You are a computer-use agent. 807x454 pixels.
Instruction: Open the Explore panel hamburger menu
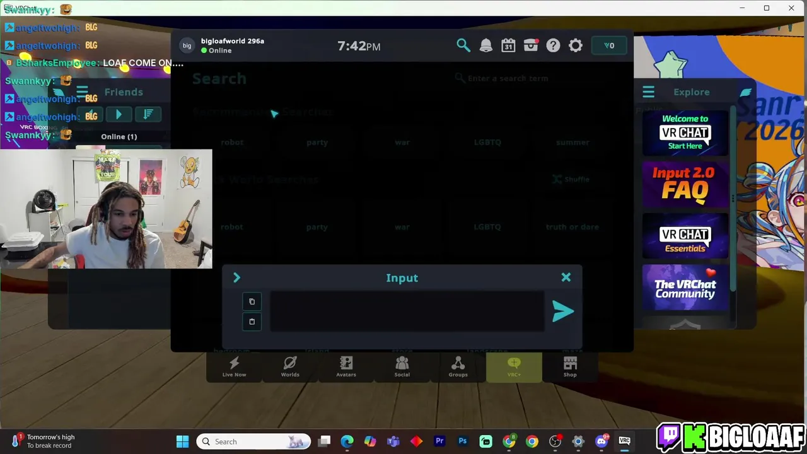pyautogui.click(x=648, y=92)
